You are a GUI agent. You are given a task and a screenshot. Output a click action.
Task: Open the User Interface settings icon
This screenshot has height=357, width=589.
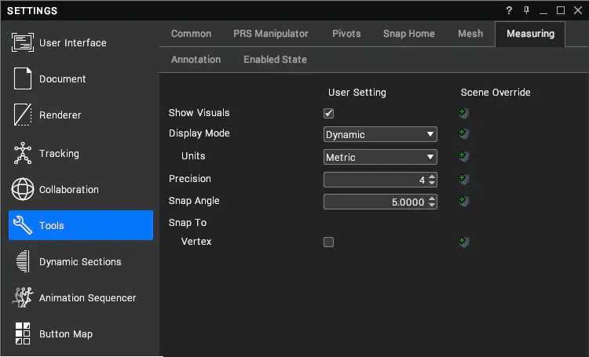[x=23, y=42]
